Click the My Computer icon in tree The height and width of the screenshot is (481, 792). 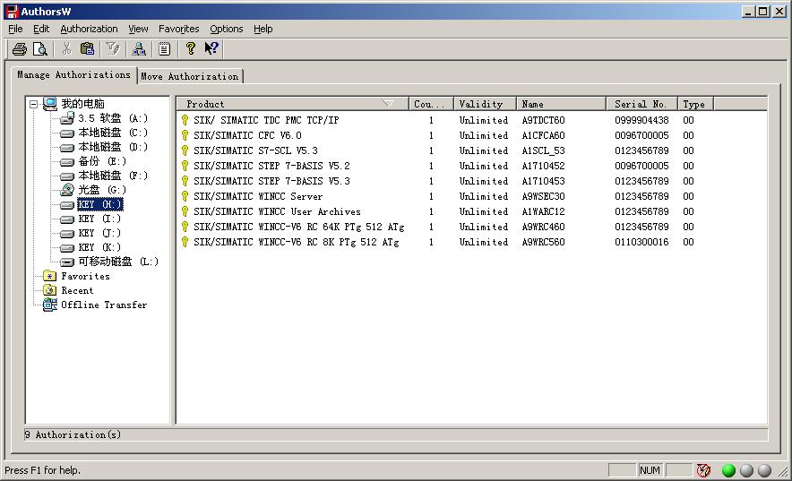50,104
